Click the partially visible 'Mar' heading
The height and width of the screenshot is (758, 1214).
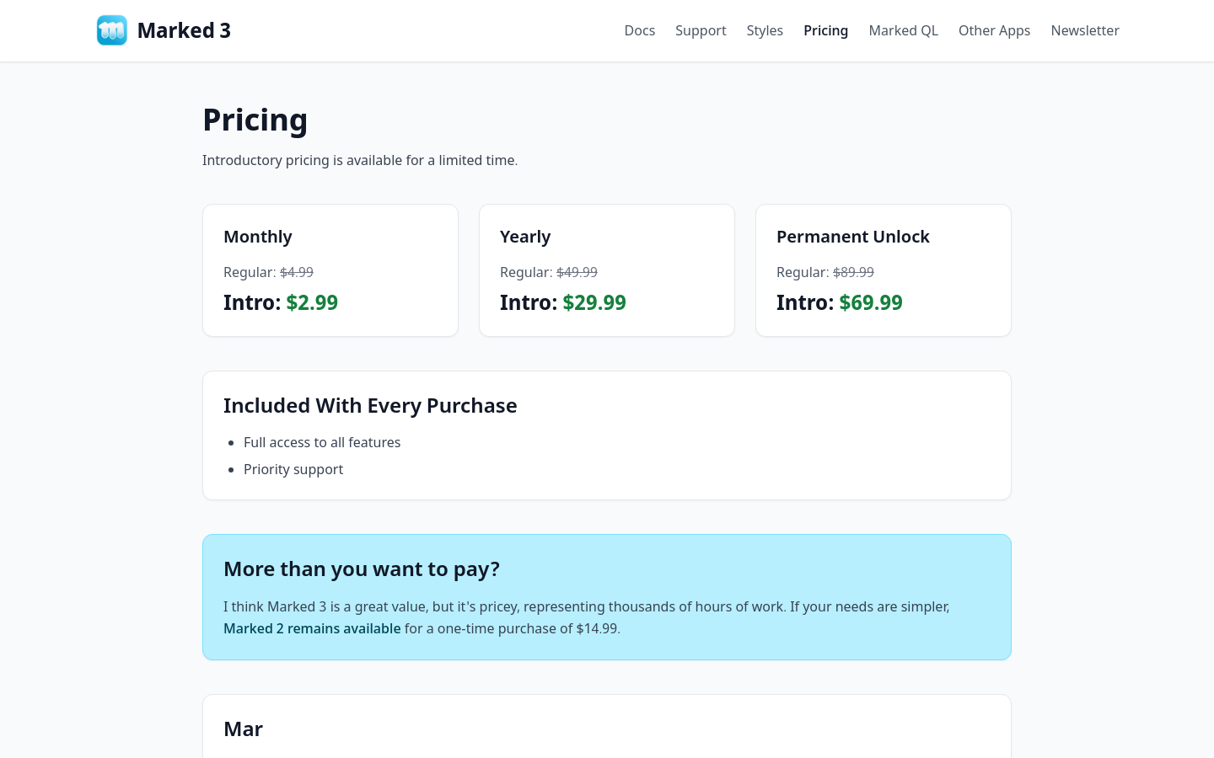tap(244, 729)
